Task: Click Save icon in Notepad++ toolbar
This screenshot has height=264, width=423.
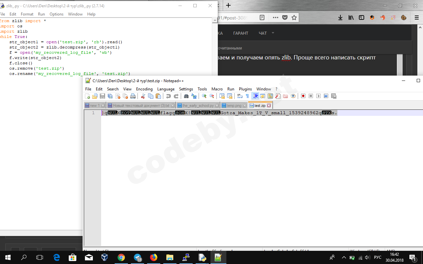Action: [x=102, y=96]
